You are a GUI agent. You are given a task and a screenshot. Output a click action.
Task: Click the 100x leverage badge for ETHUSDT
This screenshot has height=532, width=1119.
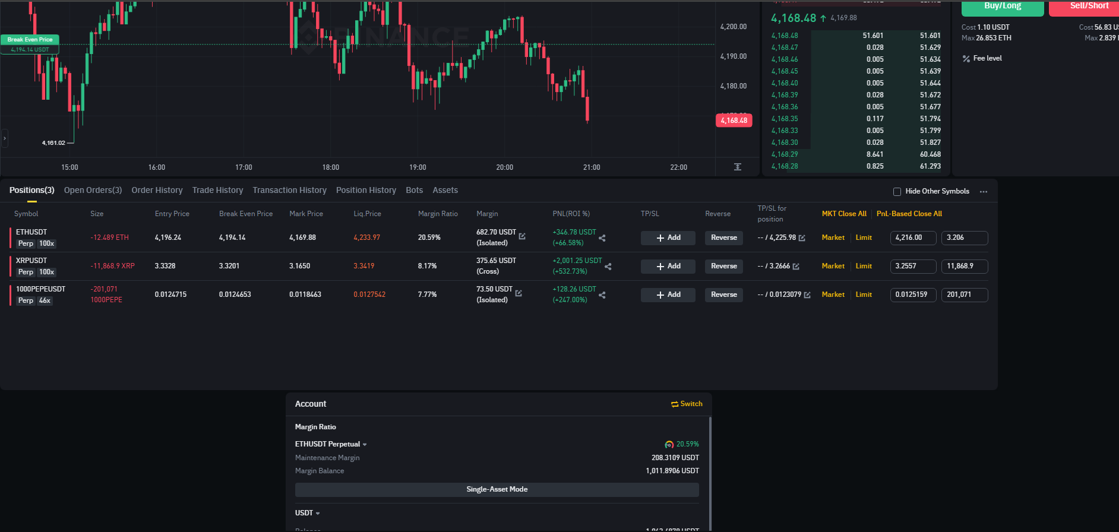point(47,243)
